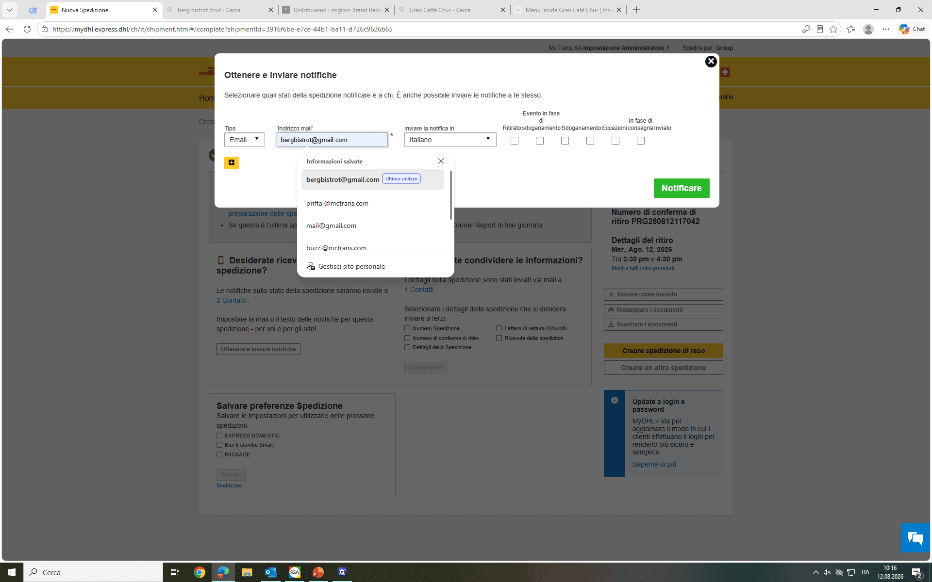932x582 pixels.
Task: Open the Italiano language dropdown
Action: pyautogui.click(x=450, y=140)
